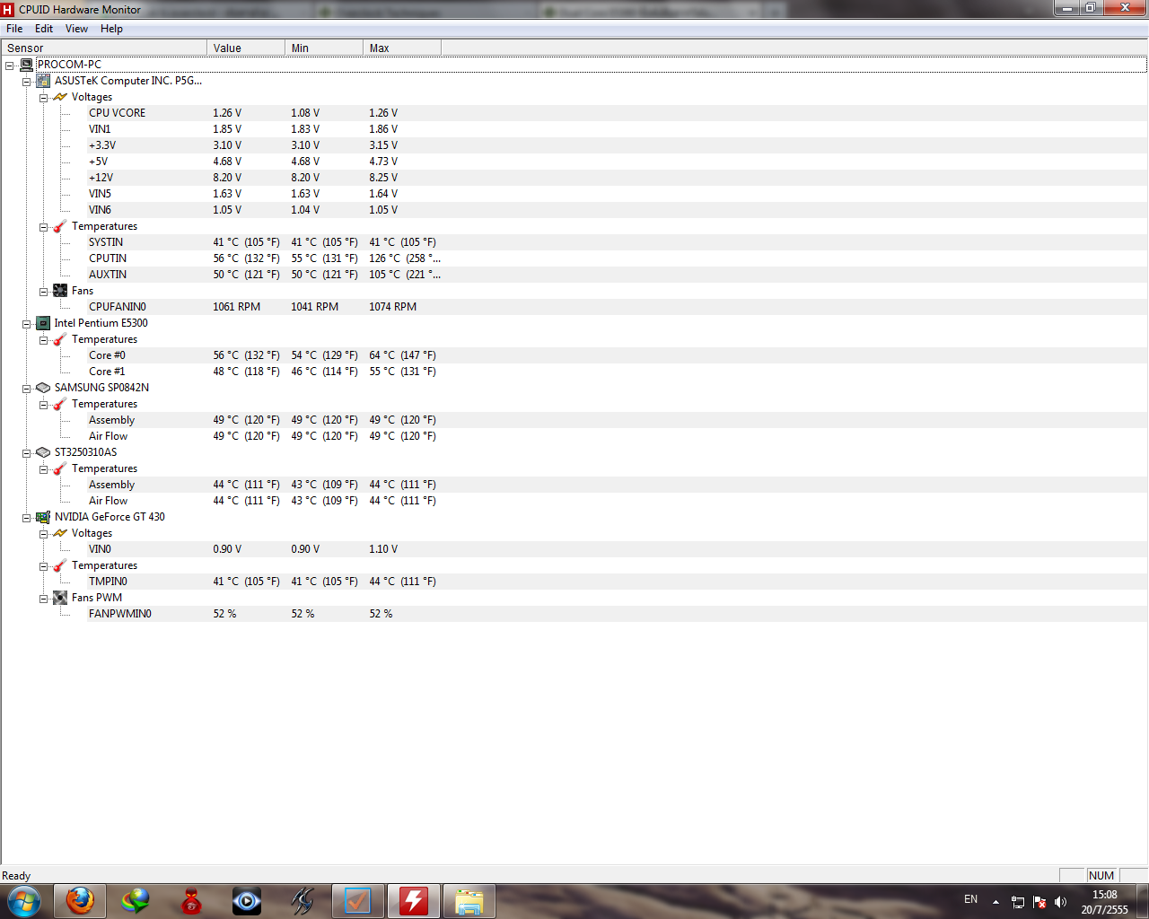Collapse the Fans PWM node
The width and height of the screenshot is (1149, 919).
pyautogui.click(x=44, y=599)
